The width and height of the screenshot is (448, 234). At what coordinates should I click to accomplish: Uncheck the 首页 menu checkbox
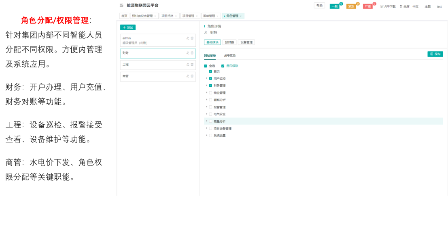point(210,71)
